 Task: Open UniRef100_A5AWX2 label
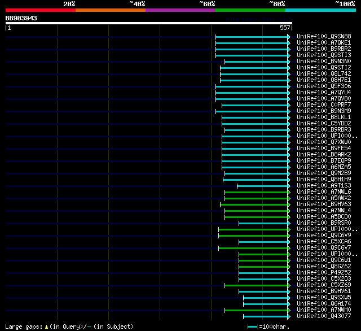click(x=324, y=198)
